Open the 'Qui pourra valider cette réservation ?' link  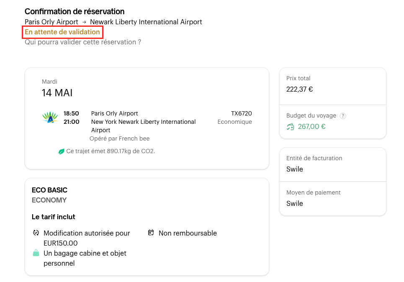click(83, 42)
